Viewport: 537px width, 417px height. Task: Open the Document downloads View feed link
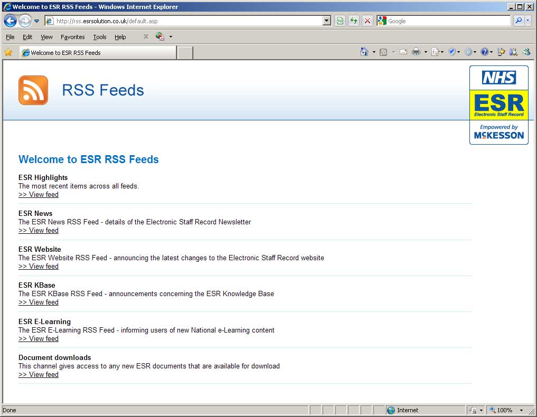tap(39, 375)
